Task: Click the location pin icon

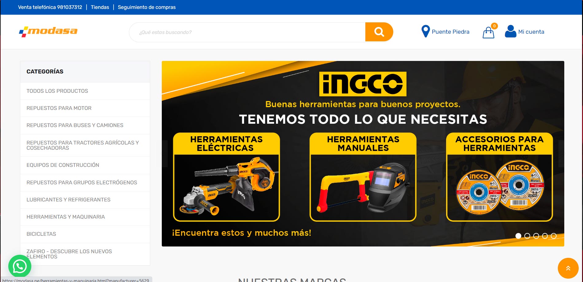Action: coord(426,31)
